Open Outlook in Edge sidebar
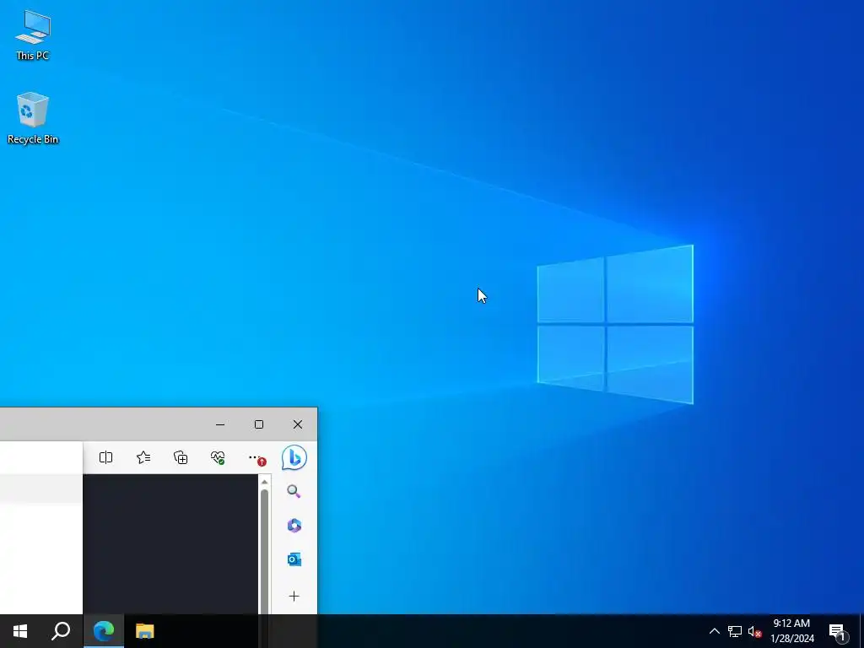Screen dimensions: 864x648 (x=294, y=559)
